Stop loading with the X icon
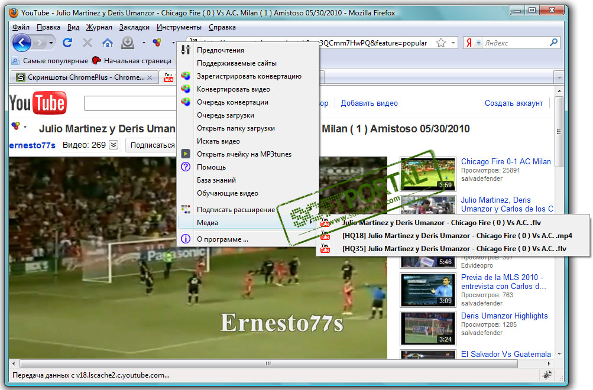This screenshot has height=390, width=593. [x=88, y=43]
